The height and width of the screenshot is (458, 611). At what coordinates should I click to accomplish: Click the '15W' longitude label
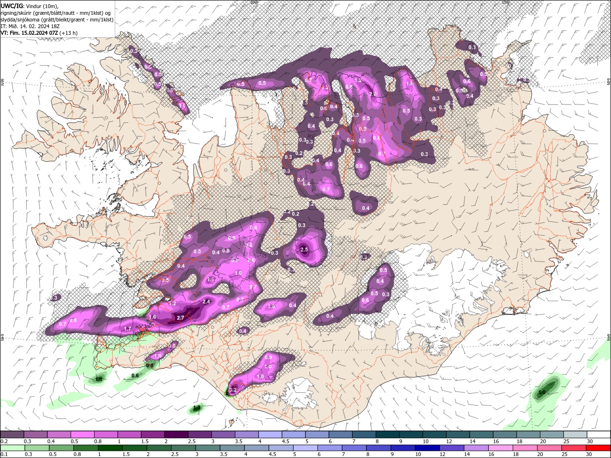coord(505,2)
